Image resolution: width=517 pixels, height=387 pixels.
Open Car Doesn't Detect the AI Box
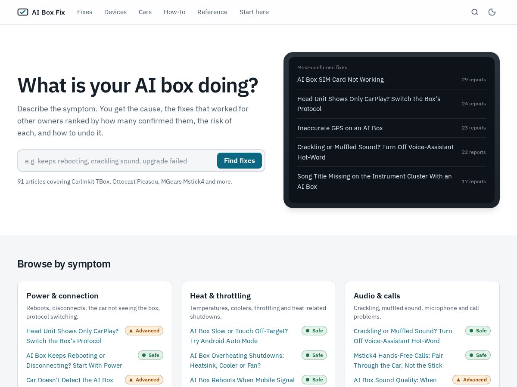[70, 380]
